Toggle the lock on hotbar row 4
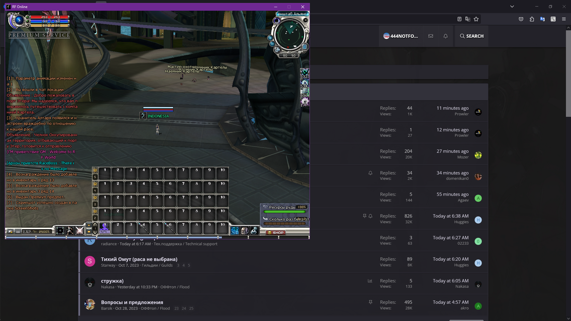The image size is (571, 321). pos(95,184)
